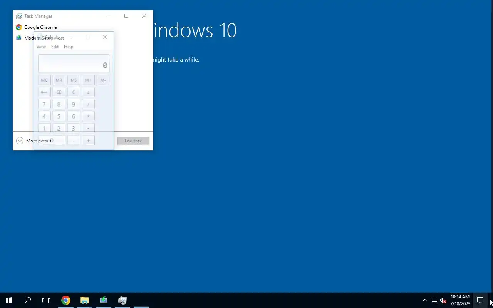
Task: Click the CE clear entry button
Action: [x=59, y=92]
